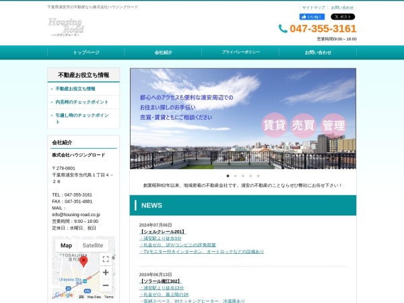Click the FAX：047-351-4881 line
Viewport: 404px width, 303px height.
coord(72,201)
